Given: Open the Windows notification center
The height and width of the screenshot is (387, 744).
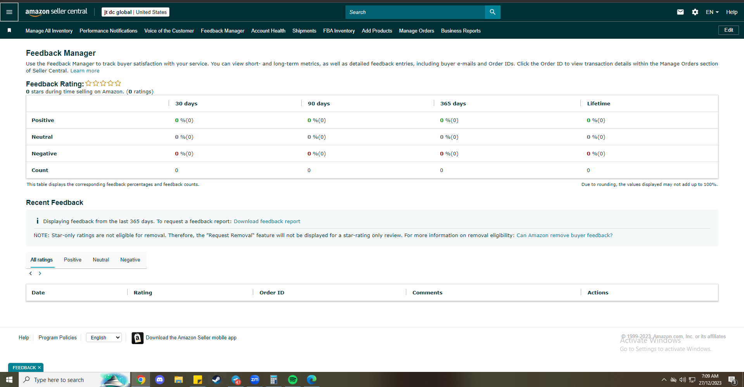Looking at the screenshot, I should (x=732, y=380).
